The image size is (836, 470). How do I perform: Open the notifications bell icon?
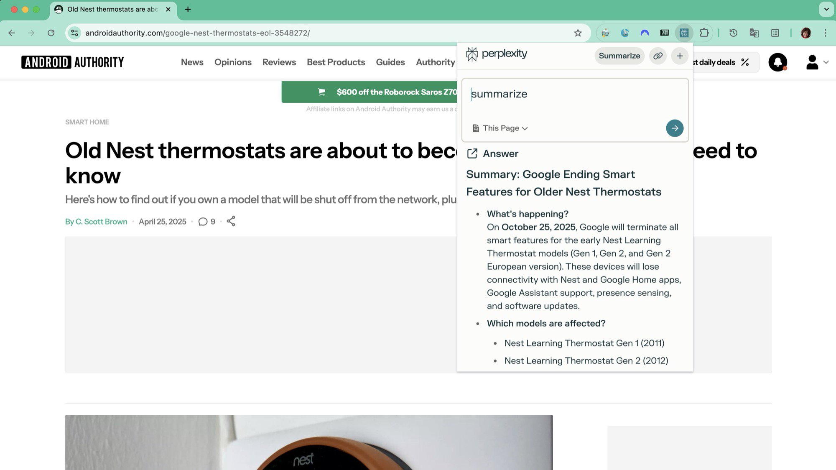[x=777, y=62]
